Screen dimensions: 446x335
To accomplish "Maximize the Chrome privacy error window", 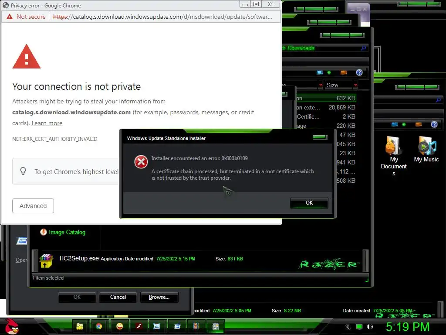I will [256, 4].
